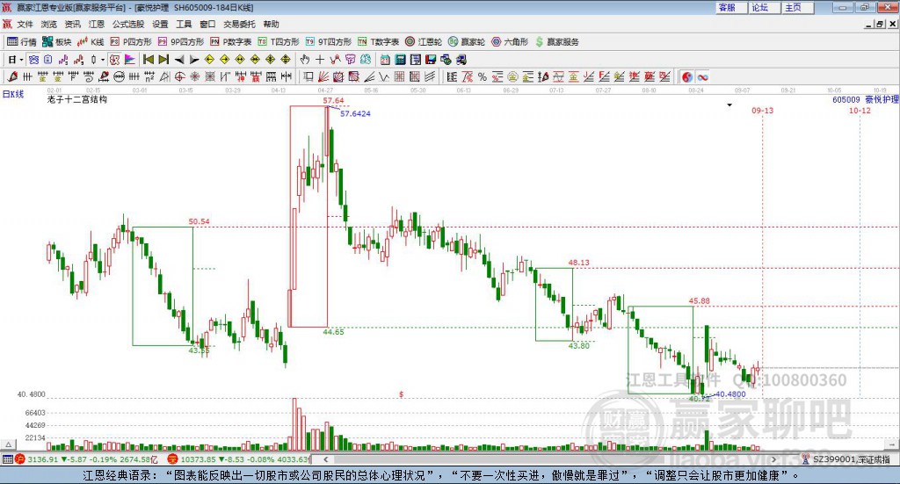This screenshot has width=900, height=484.
Task: Switch to the K线 candlestick chart
Action: coord(91,42)
